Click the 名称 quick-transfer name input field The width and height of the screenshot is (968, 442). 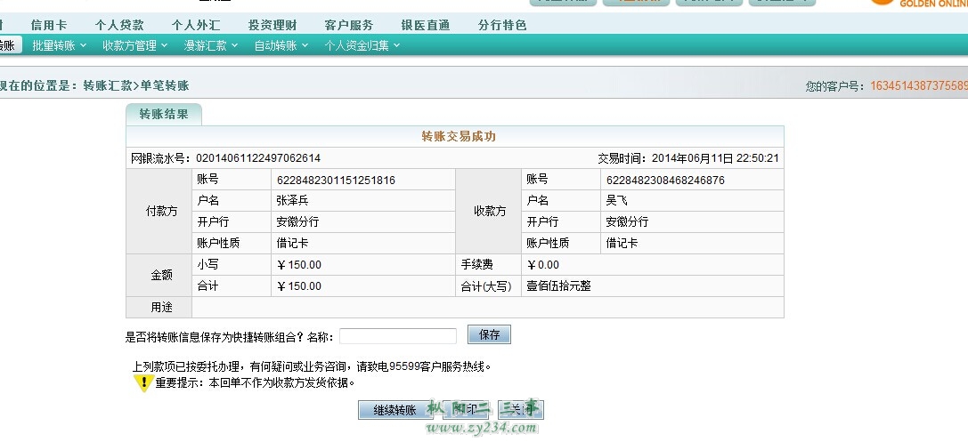click(x=398, y=336)
